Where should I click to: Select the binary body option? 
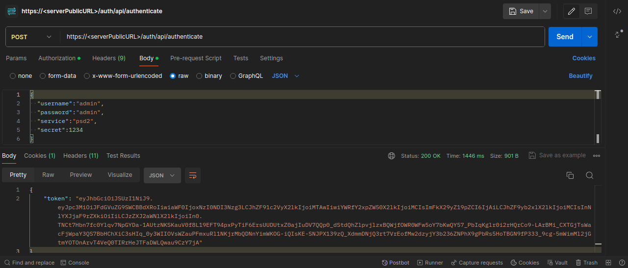click(x=199, y=76)
